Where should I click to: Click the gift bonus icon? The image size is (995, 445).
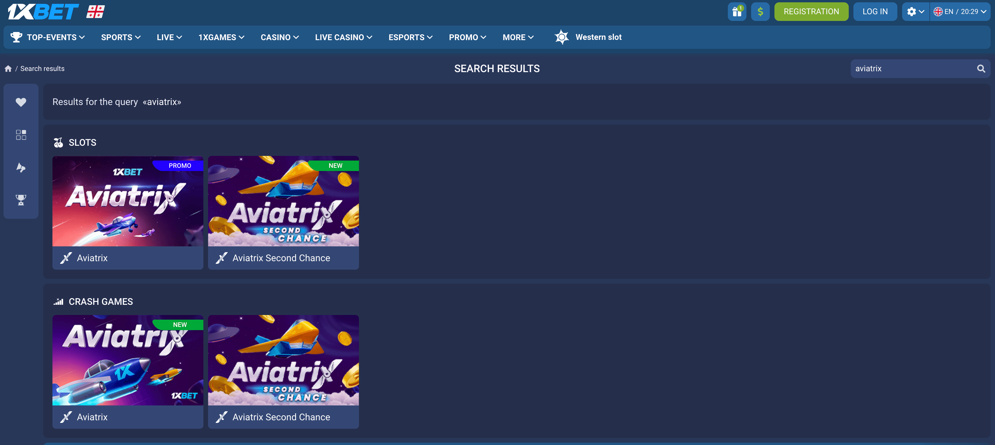737,12
